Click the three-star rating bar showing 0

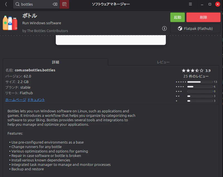(x=200, y=91)
